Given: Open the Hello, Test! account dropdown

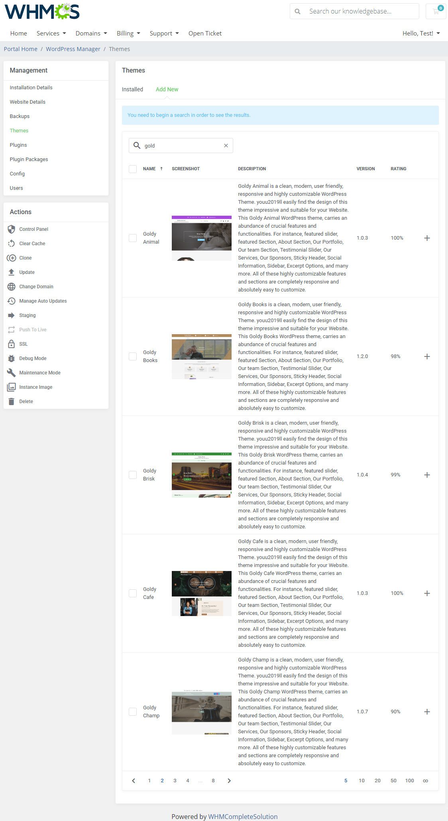Looking at the screenshot, I should point(421,33).
